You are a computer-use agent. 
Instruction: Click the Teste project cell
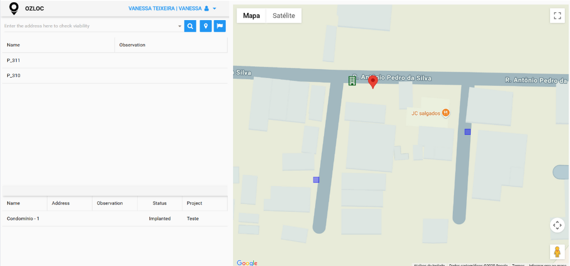pos(205,219)
